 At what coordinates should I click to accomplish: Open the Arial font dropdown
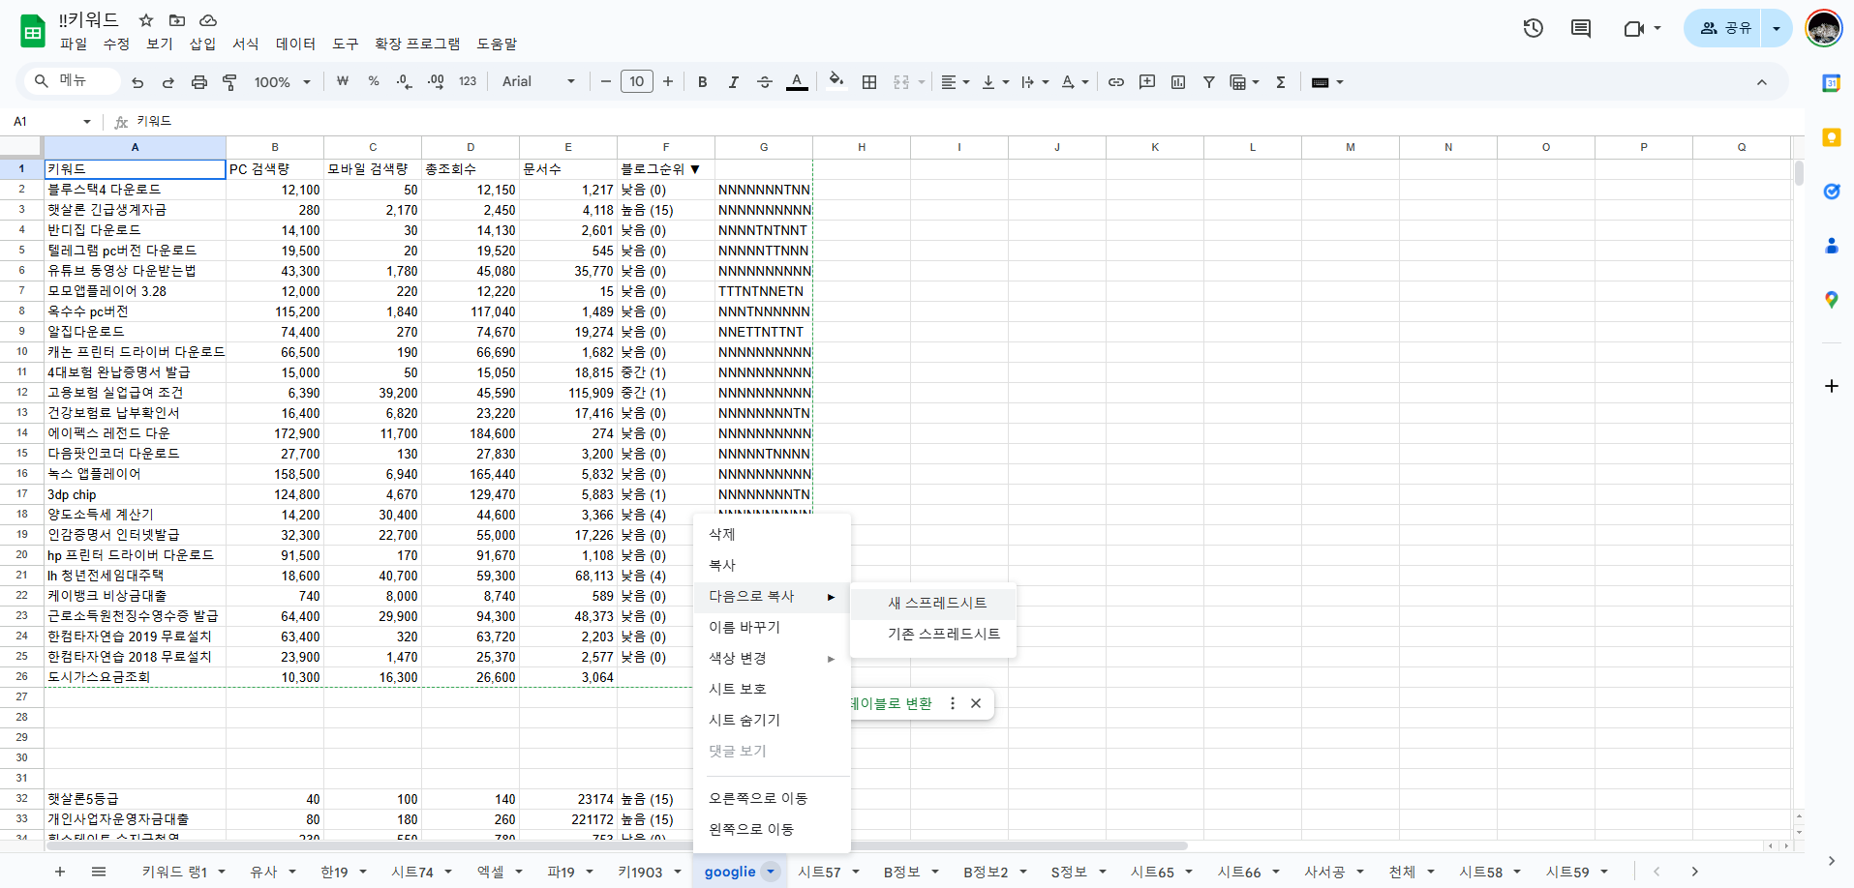click(x=538, y=82)
